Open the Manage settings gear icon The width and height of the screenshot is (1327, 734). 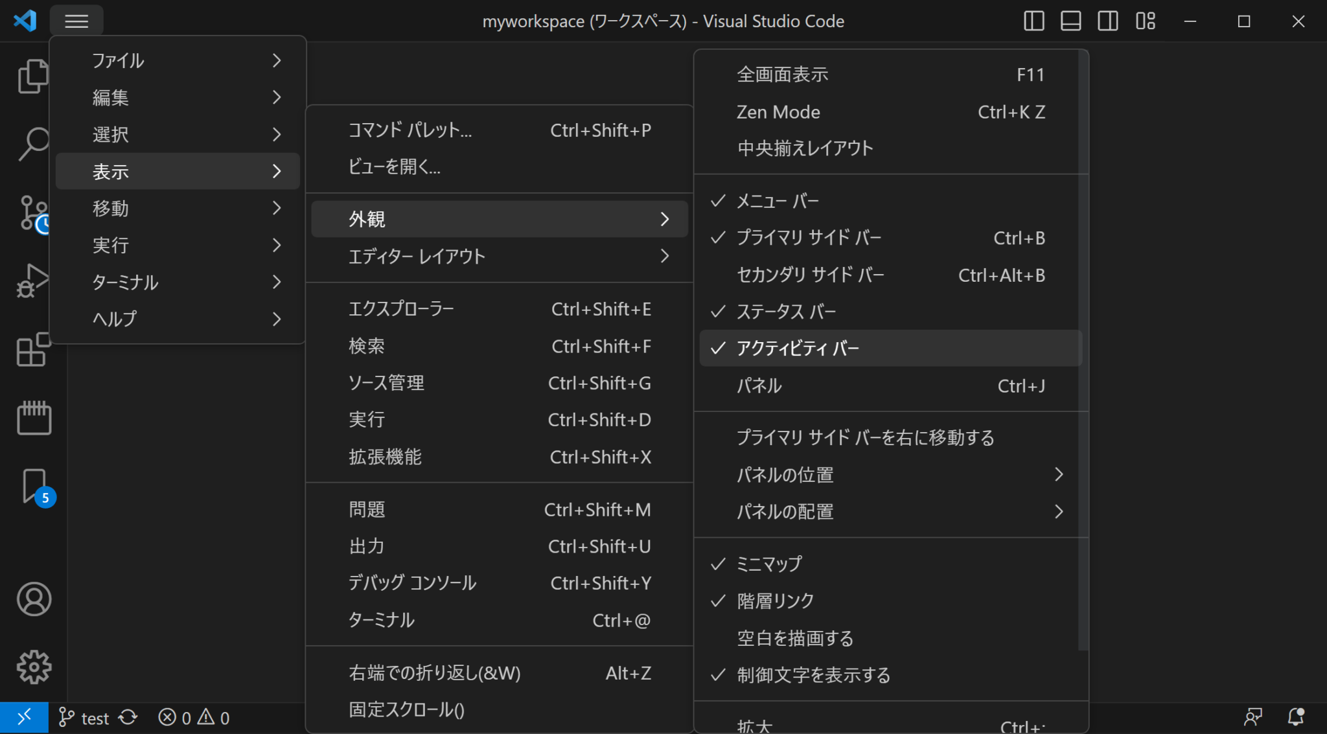click(33, 665)
